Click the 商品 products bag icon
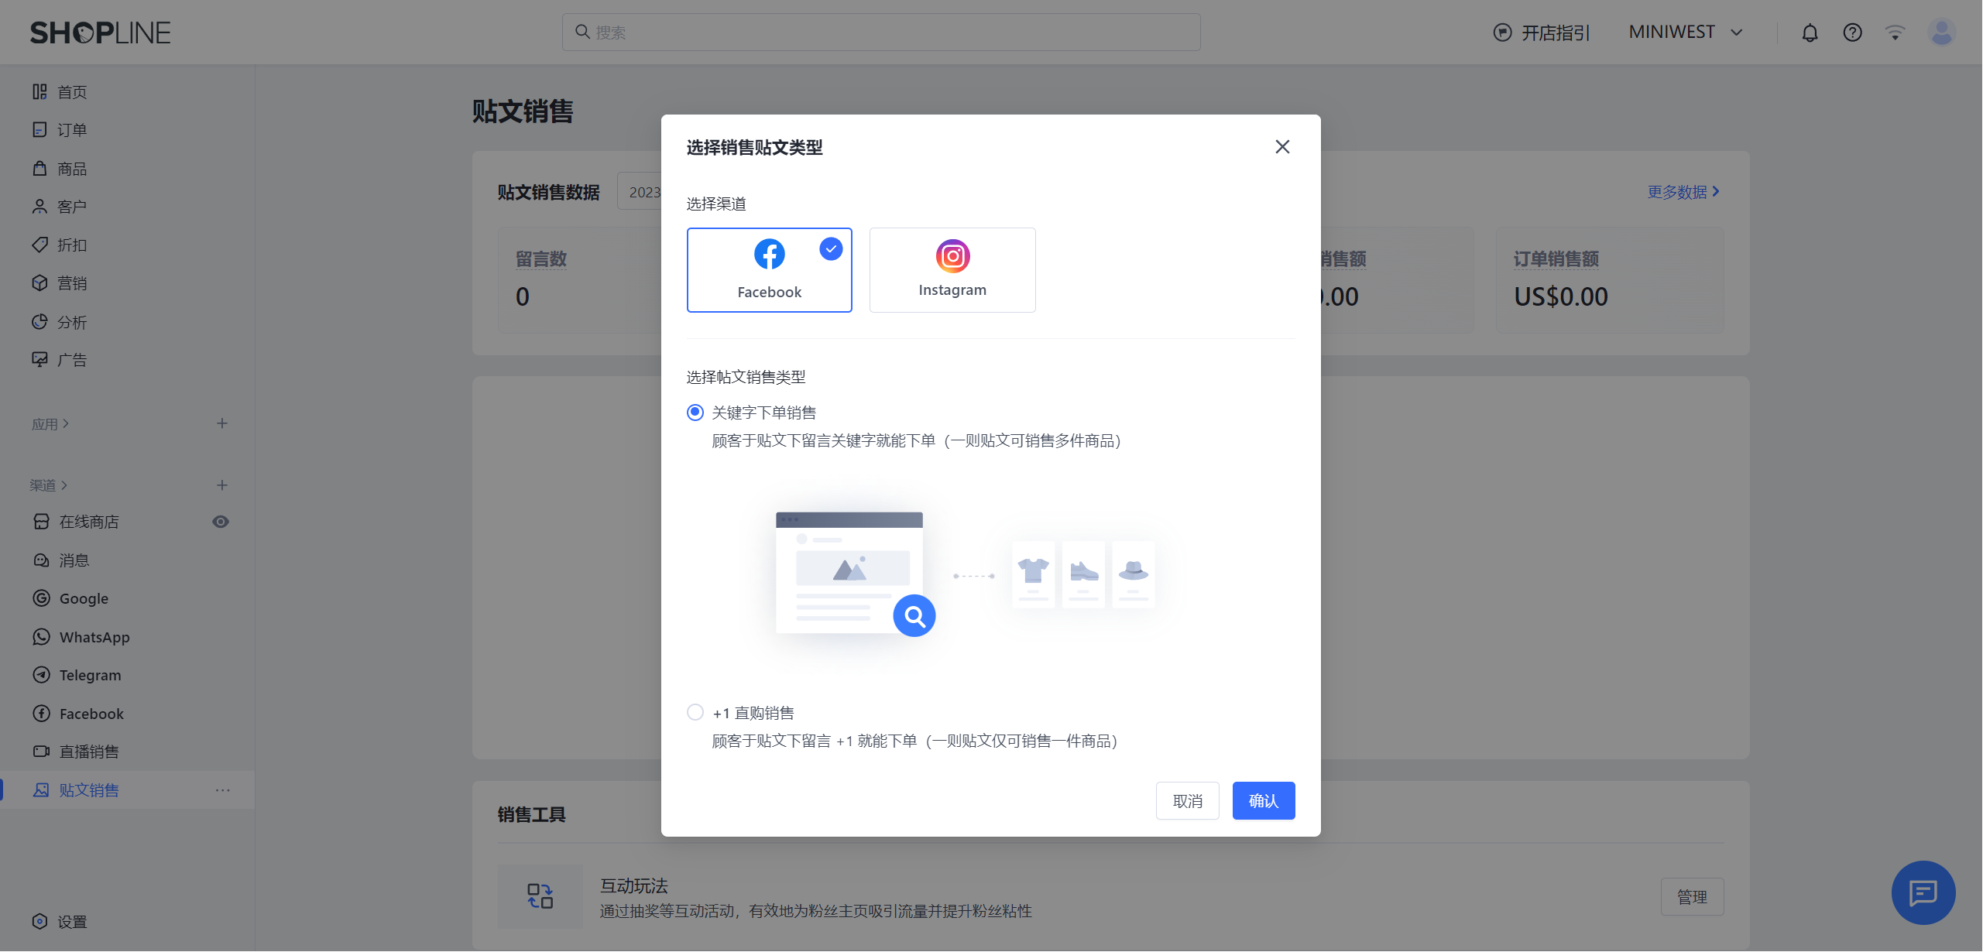 tap(40, 168)
